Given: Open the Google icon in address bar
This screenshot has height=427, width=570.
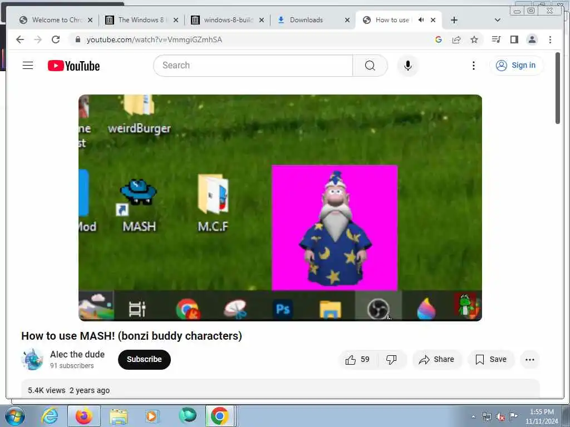Looking at the screenshot, I should point(439,39).
